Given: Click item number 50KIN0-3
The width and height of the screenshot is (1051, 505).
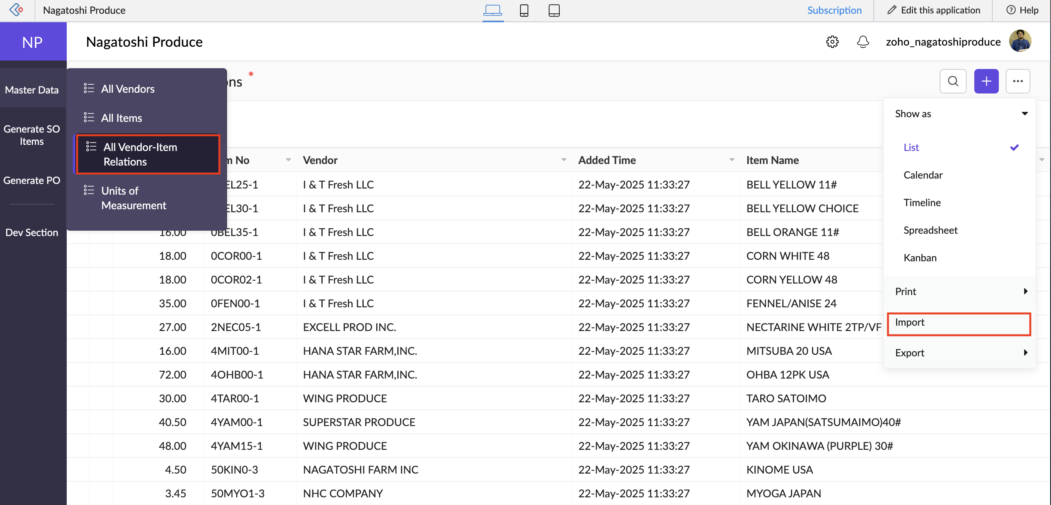Looking at the screenshot, I should 234,469.
